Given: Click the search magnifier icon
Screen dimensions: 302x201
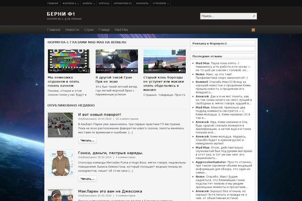Looking at the screenshot, I should [253, 16].
